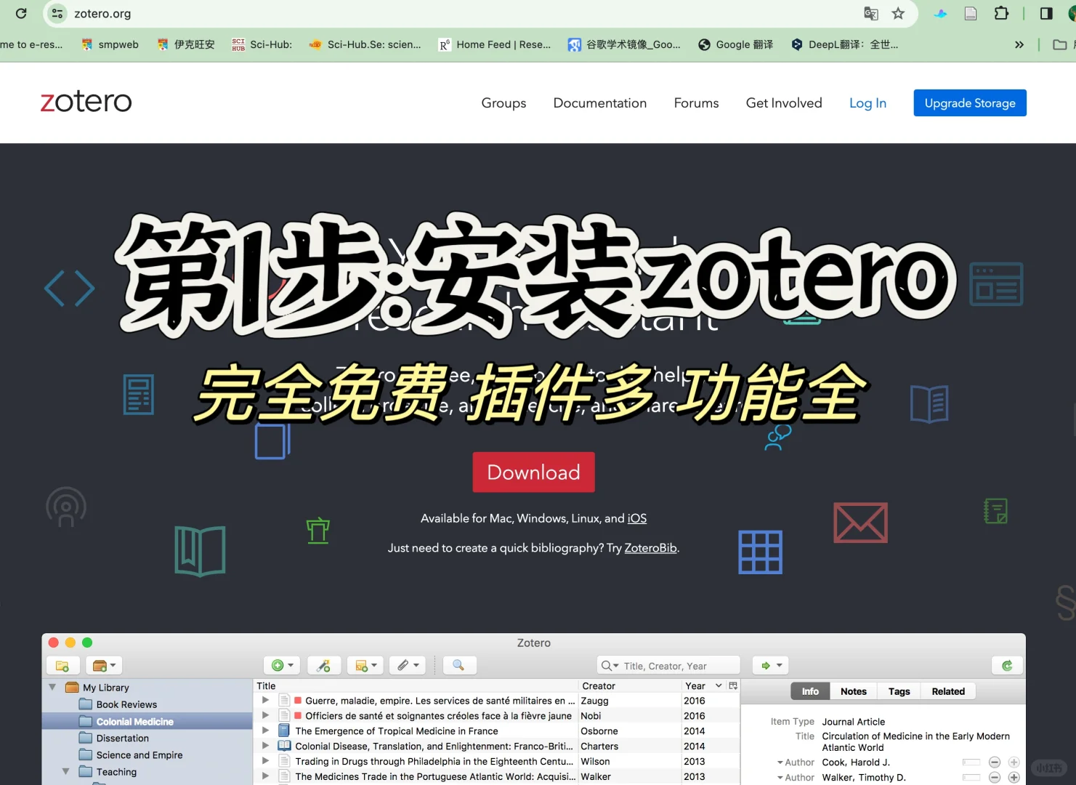Image resolution: width=1076 pixels, height=785 pixels.
Task: Open the Author field dropdown for Cook, Harold J.
Action: 780,762
